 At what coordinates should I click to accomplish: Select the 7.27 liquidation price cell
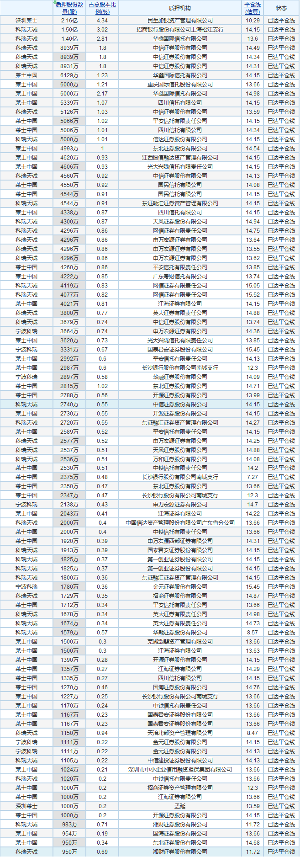coord(253,477)
